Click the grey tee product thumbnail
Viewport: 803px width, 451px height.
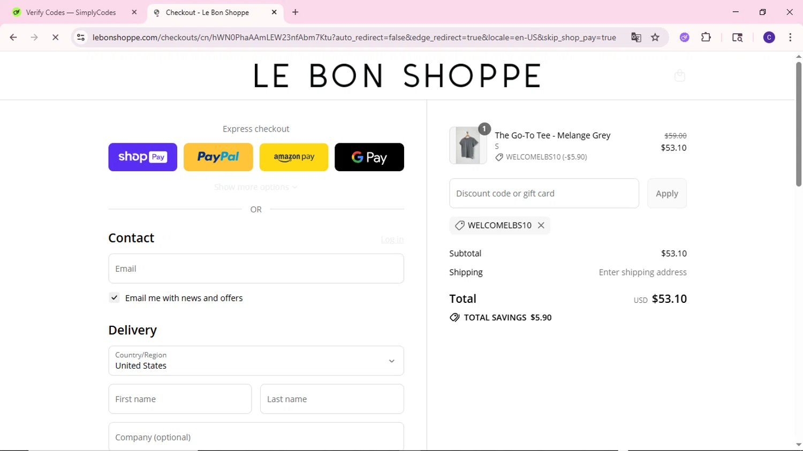pyautogui.click(x=468, y=146)
